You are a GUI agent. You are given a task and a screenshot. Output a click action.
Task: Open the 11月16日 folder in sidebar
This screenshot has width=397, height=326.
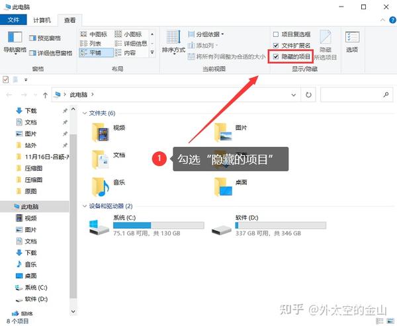[x=42, y=157]
